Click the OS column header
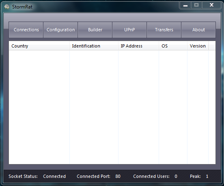Image resolution: width=224 pixels, height=186 pixels. [x=173, y=46]
